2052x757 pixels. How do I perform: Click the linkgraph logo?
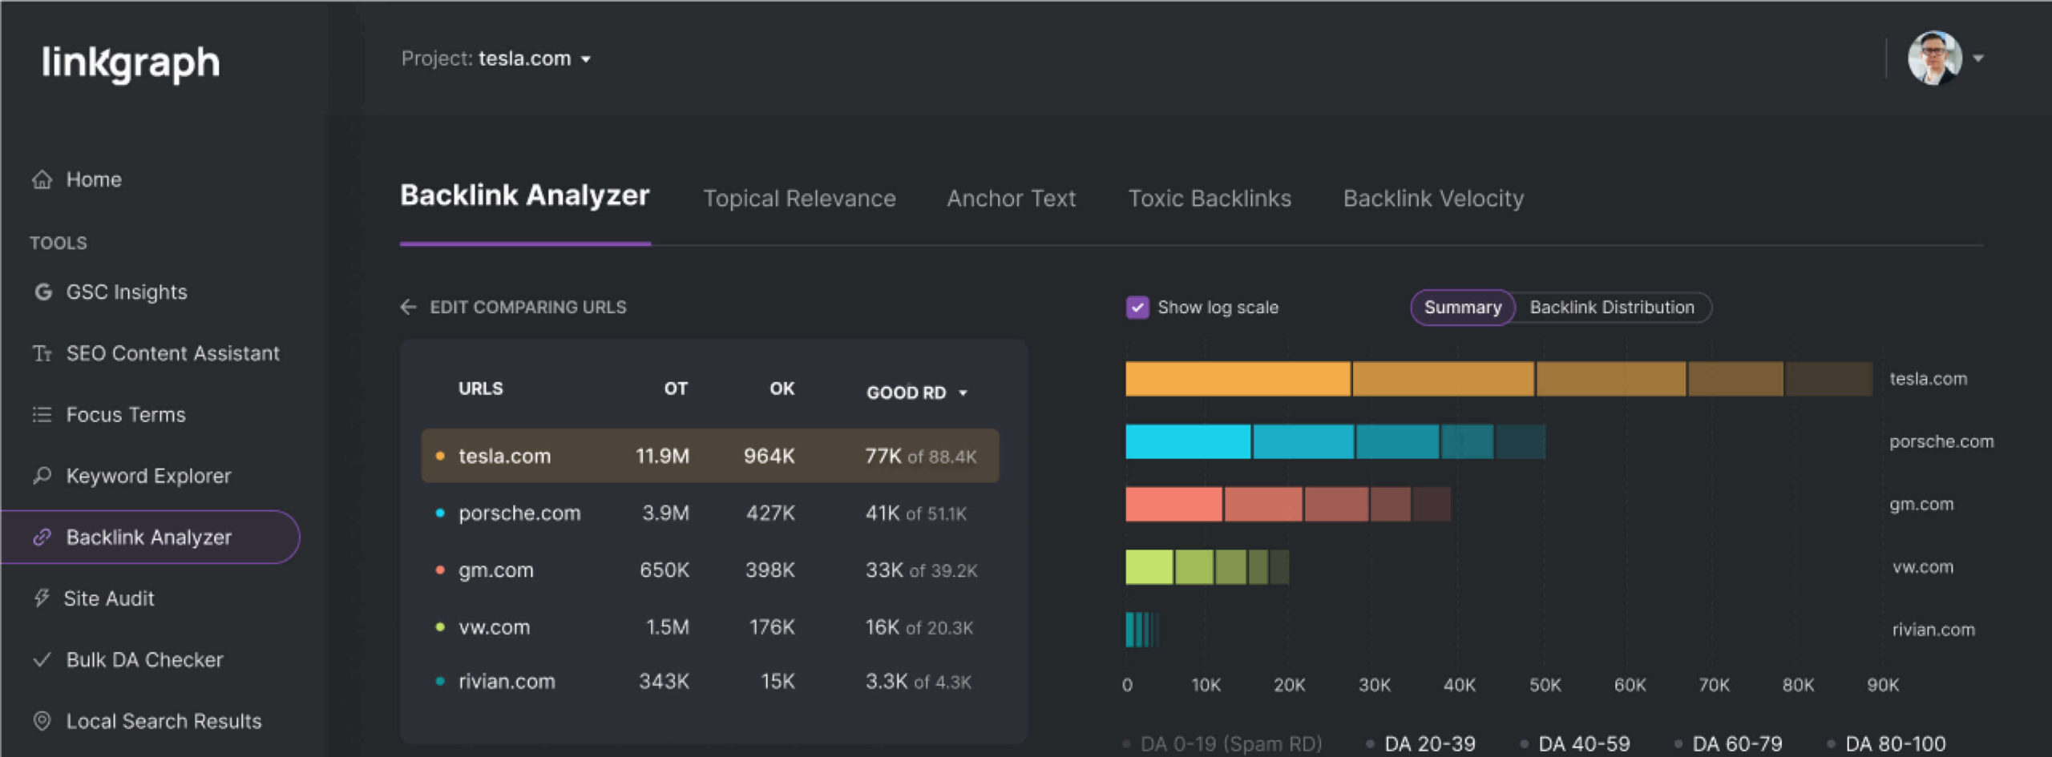coord(131,62)
